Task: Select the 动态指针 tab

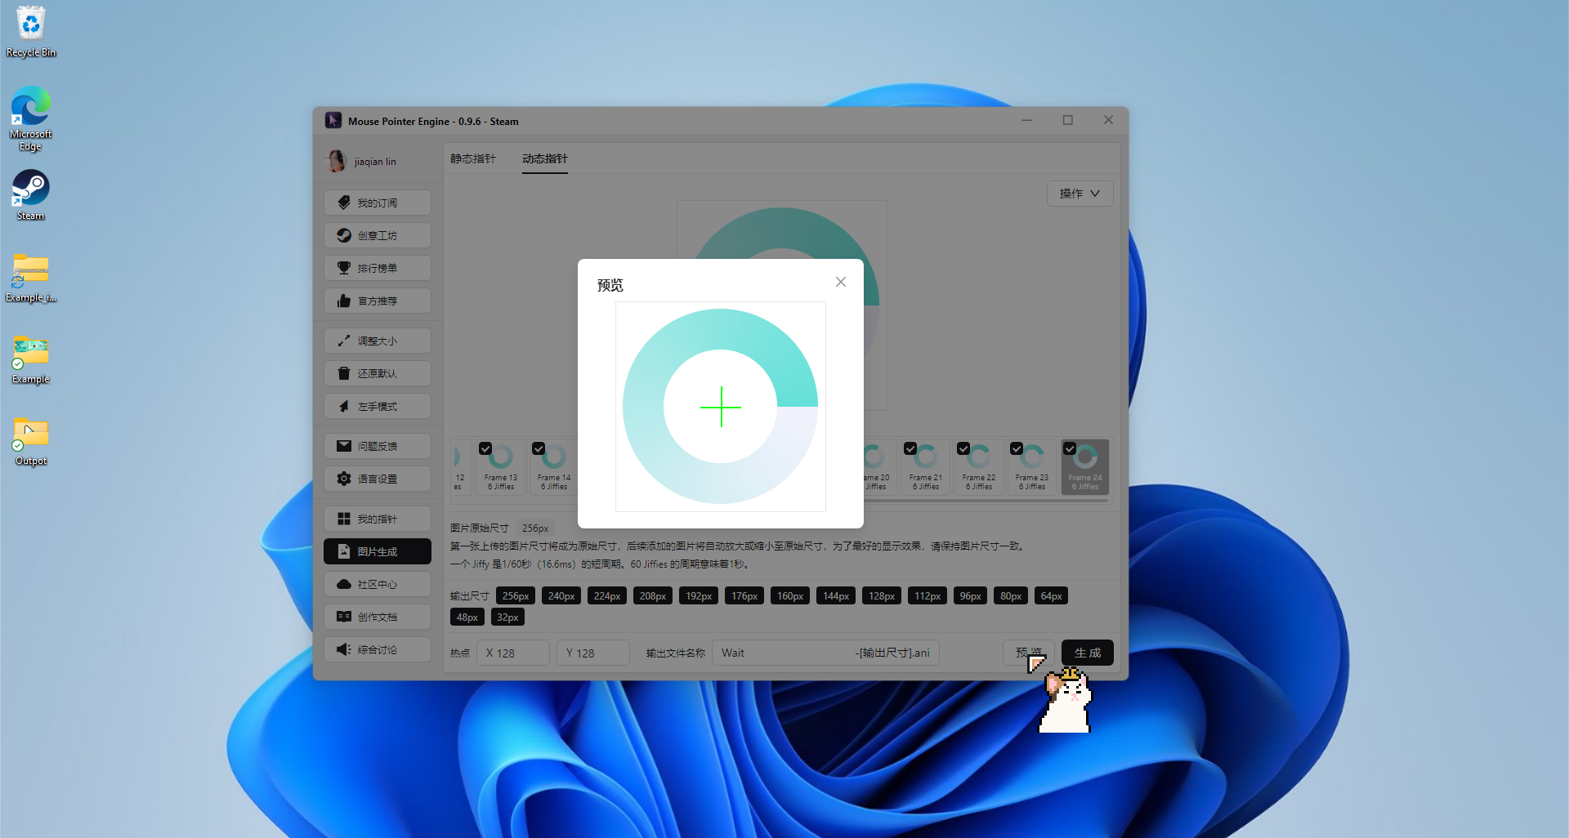Action: (545, 158)
